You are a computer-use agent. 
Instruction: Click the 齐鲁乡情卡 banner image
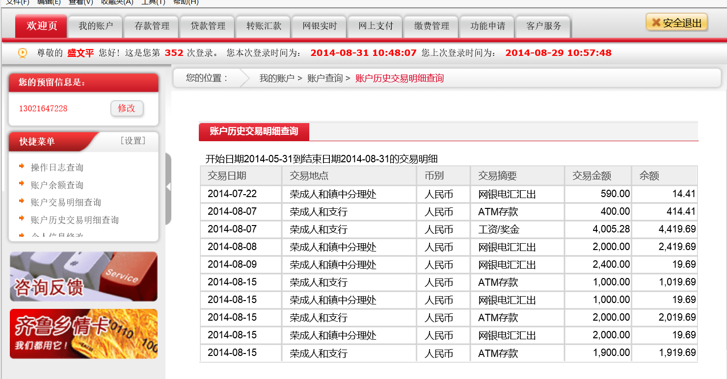[83, 333]
